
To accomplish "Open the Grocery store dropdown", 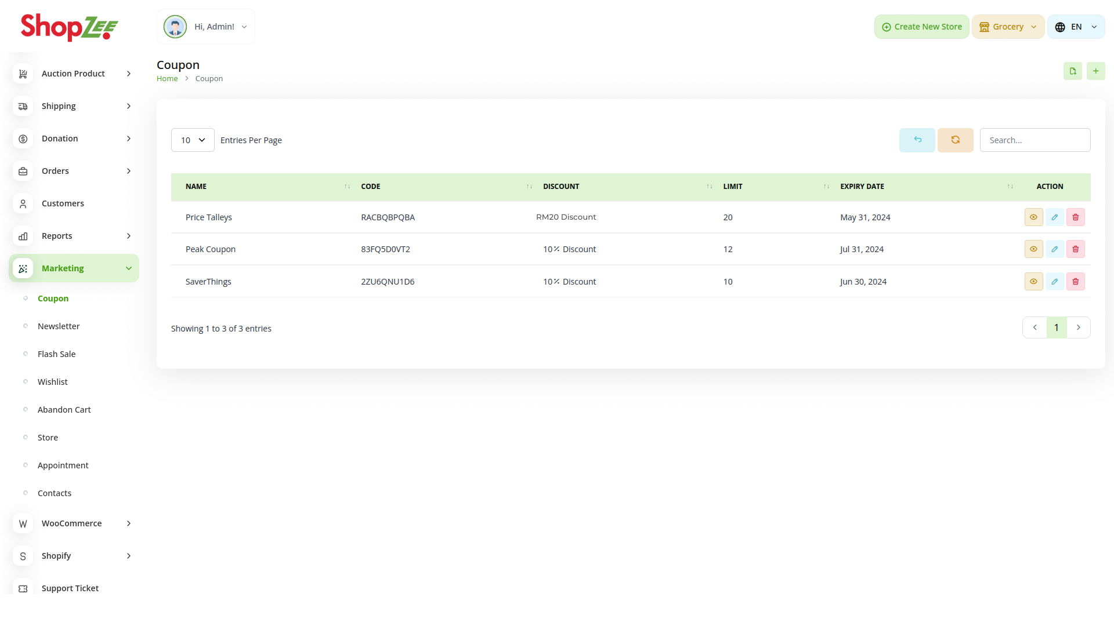I will (x=1008, y=27).
